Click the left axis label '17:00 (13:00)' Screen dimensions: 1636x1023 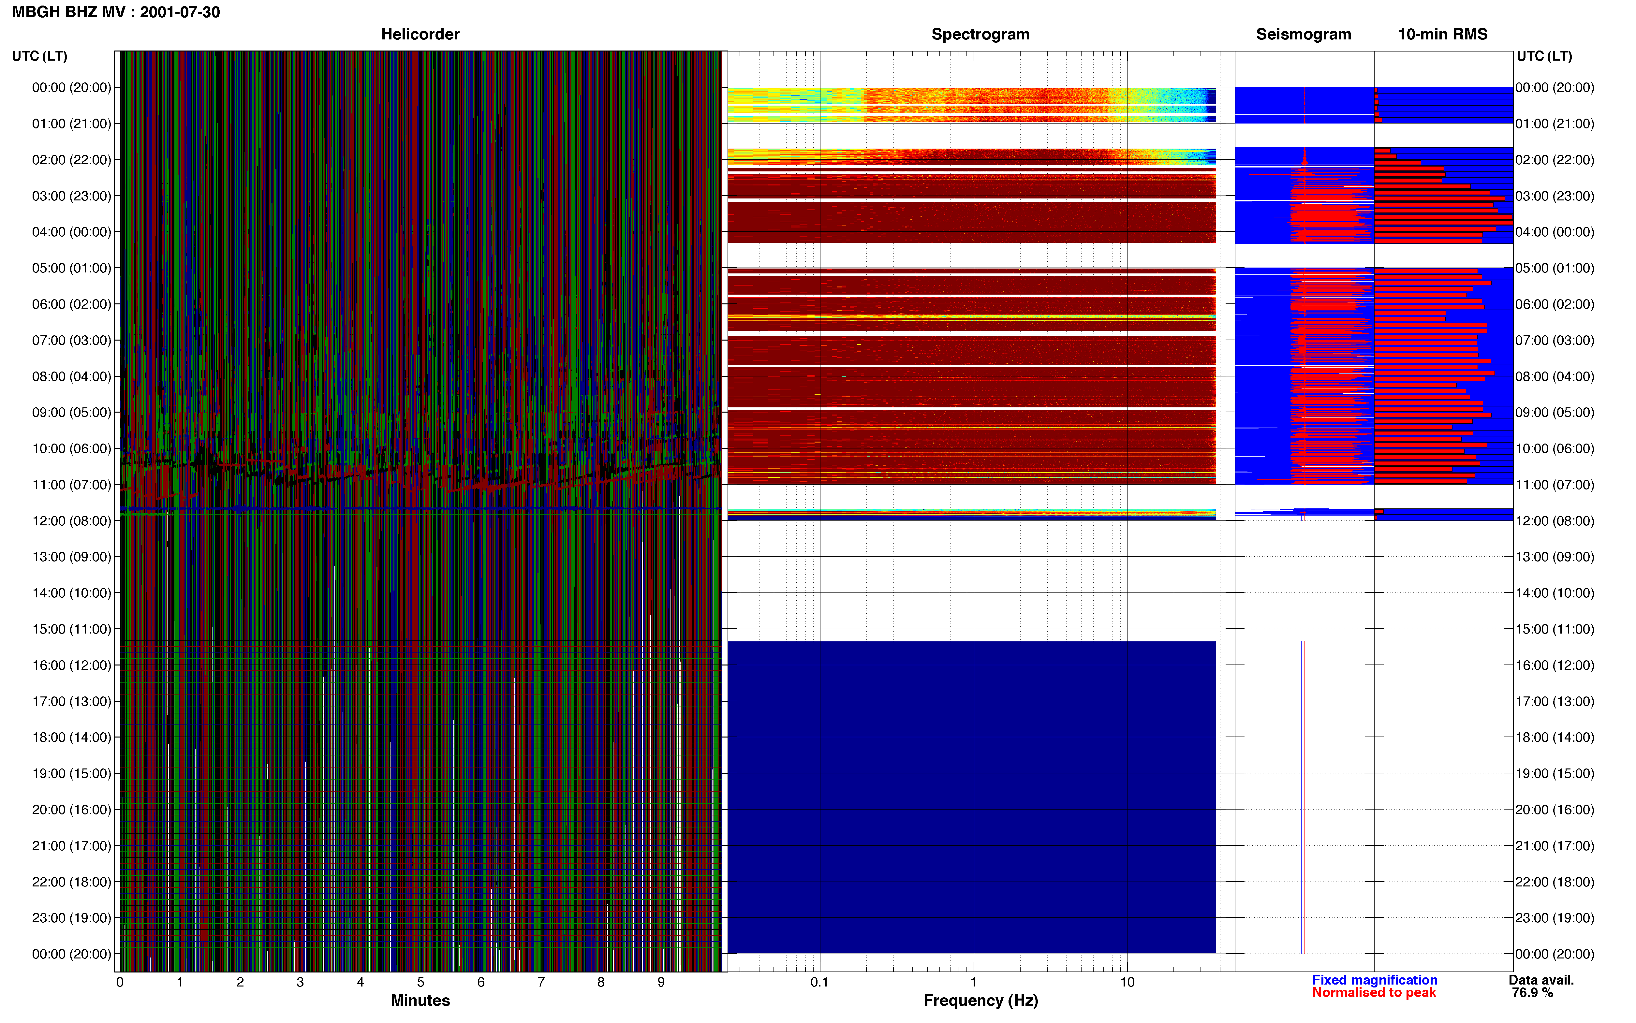pyautogui.click(x=72, y=701)
